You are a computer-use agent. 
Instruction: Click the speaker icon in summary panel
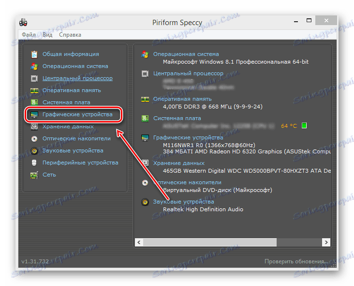[145, 202]
